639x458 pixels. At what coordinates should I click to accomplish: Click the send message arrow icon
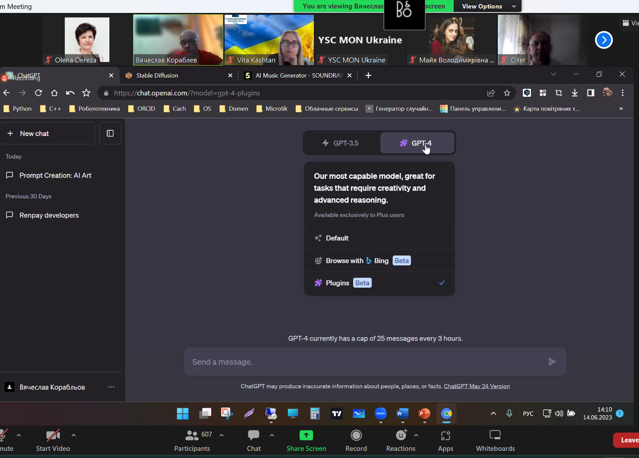(x=552, y=362)
